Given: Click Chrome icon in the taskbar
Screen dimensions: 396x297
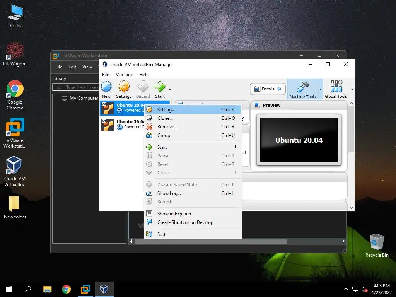Looking at the screenshot, I should (x=67, y=289).
